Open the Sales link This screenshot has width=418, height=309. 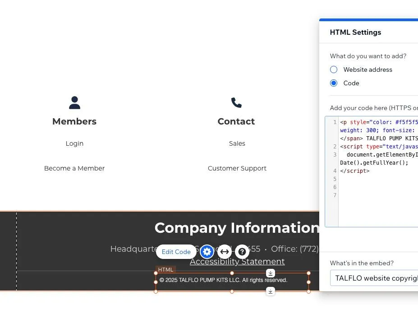click(237, 143)
